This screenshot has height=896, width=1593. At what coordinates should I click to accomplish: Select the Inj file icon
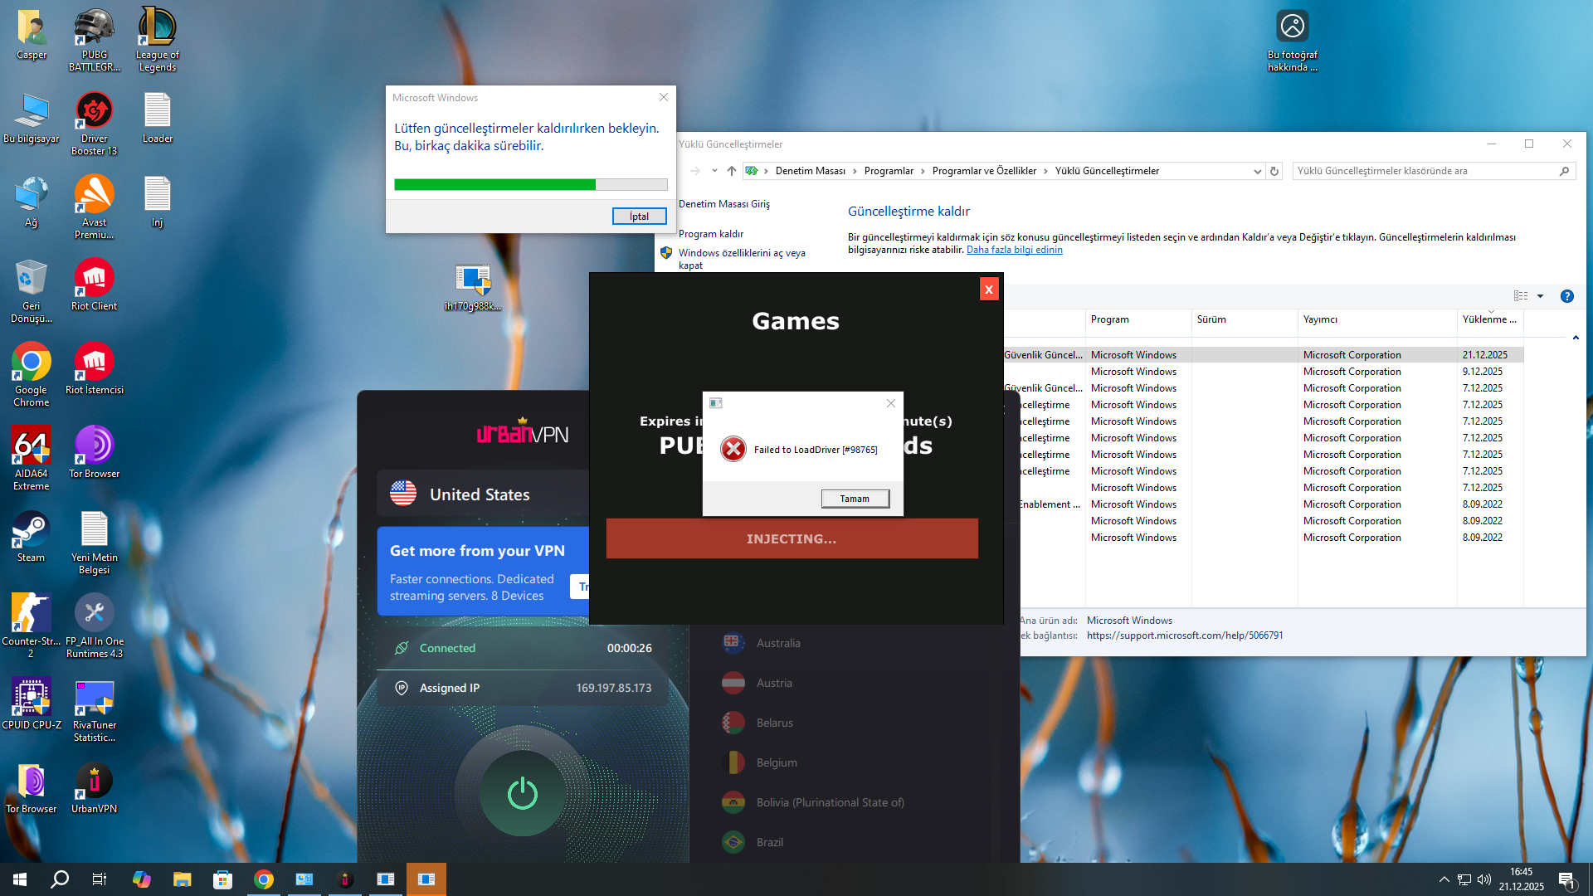pyautogui.click(x=158, y=202)
